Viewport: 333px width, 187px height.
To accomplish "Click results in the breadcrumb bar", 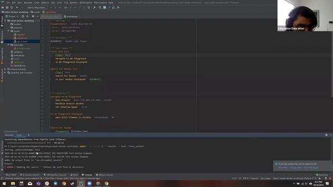I will 35,12.
